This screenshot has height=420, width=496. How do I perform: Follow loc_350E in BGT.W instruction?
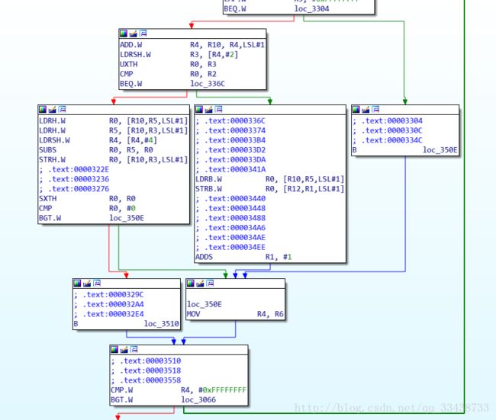point(127,218)
